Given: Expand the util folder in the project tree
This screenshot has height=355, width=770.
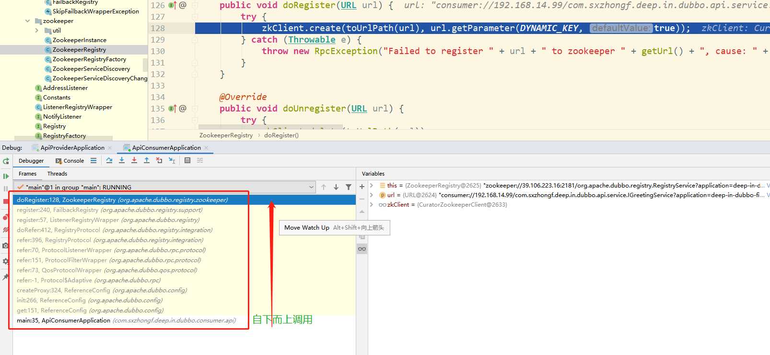Looking at the screenshot, I should click(37, 31).
